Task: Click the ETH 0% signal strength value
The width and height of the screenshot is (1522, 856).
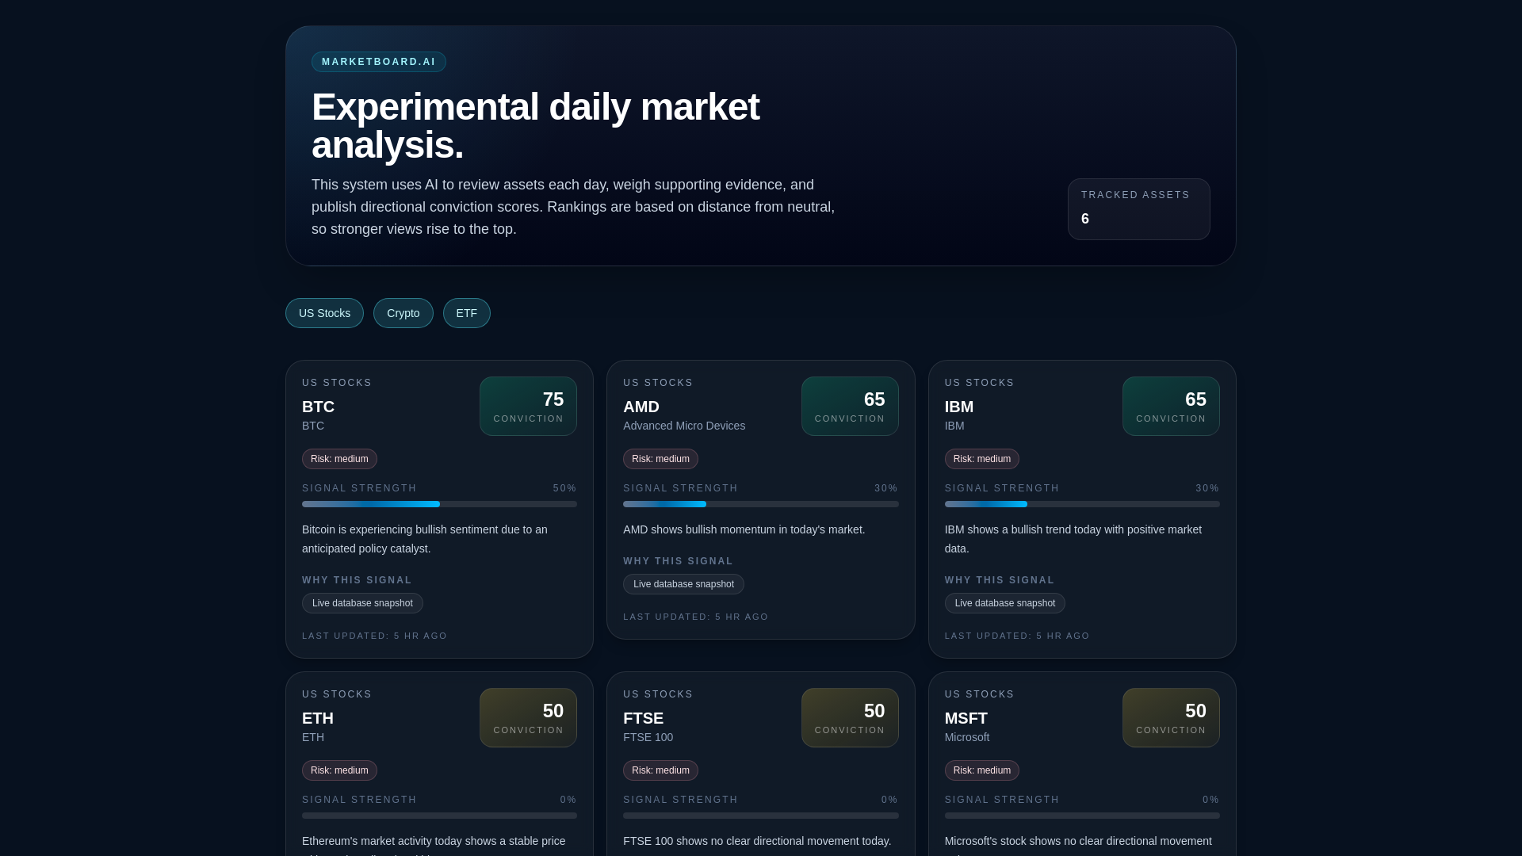Action: tap(568, 800)
